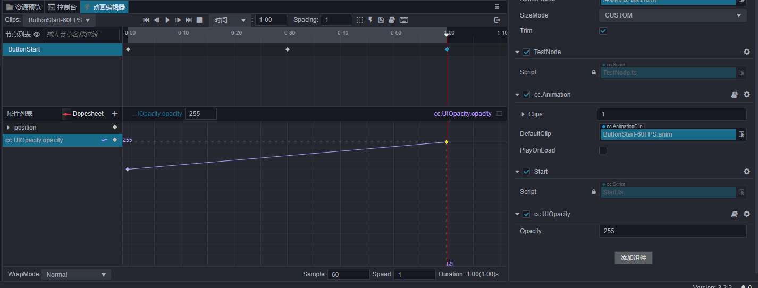Jump to first frame of animation
The width and height of the screenshot is (758, 288).
pyautogui.click(x=146, y=20)
